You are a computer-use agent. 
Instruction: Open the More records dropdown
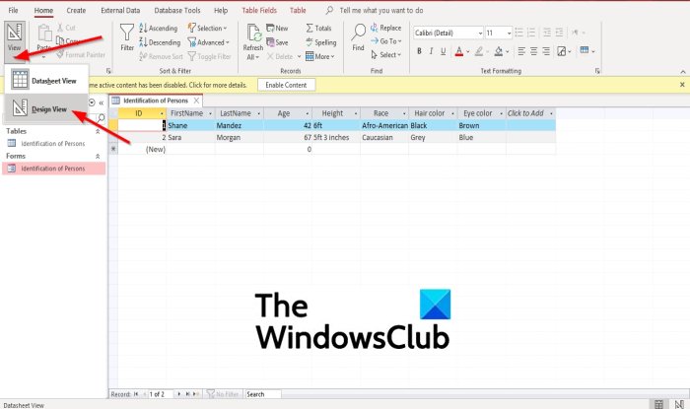click(320, 56)
